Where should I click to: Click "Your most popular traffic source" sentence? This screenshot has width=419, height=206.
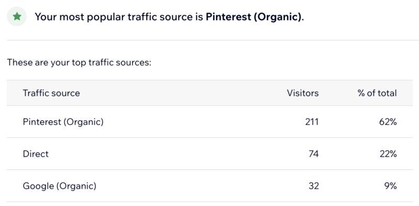point(169,17)
